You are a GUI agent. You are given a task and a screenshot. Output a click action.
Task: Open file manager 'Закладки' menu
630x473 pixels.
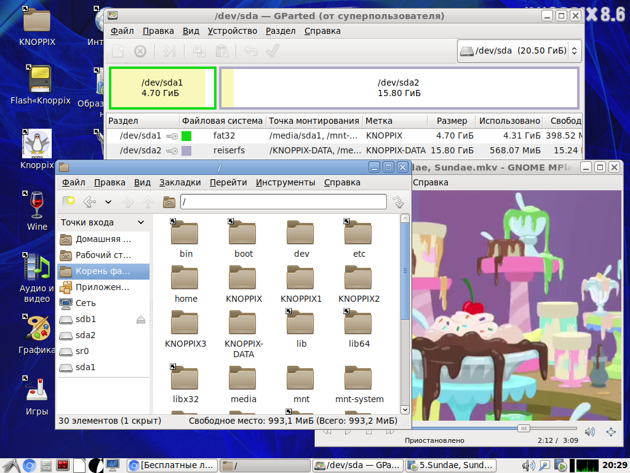(x=180, y=182)
